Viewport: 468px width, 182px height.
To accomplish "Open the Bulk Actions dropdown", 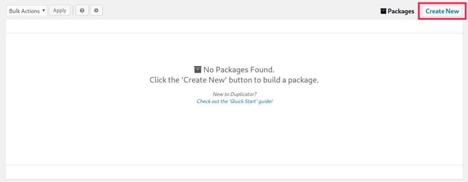I will (27, 11).
